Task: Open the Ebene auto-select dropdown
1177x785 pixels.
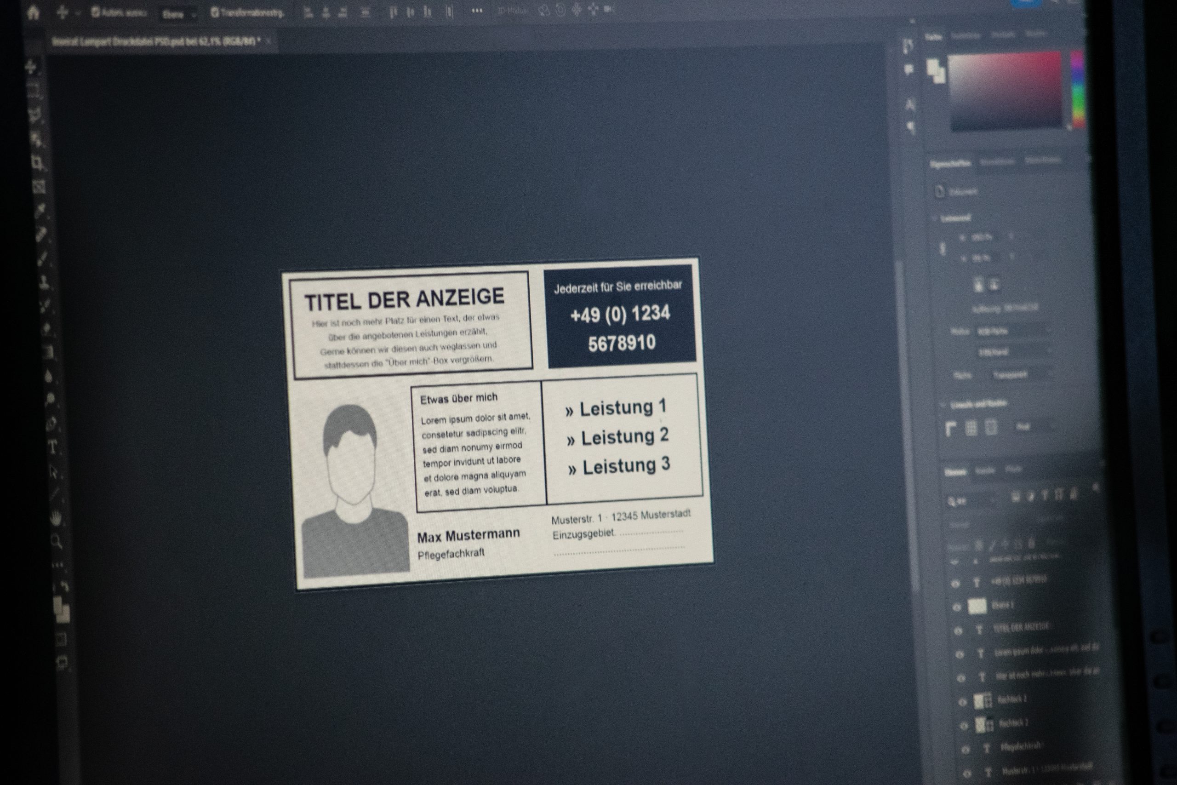Action: (179, 15)
